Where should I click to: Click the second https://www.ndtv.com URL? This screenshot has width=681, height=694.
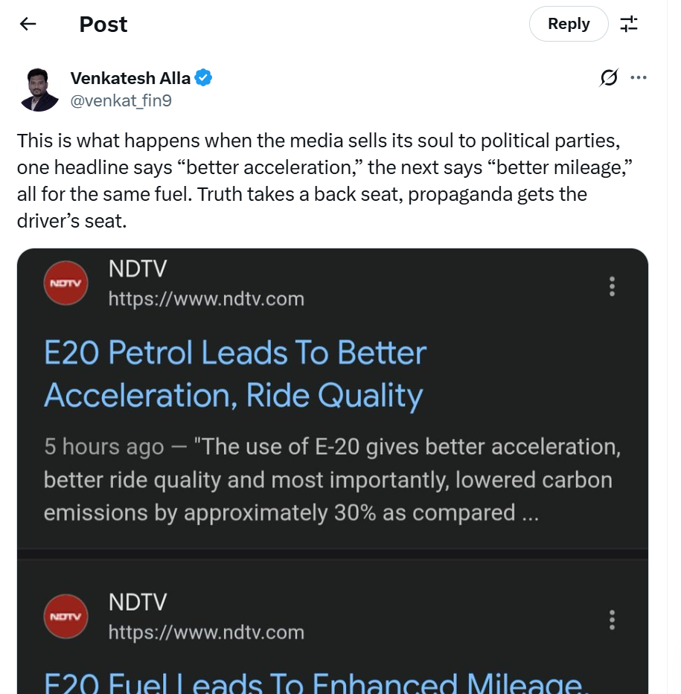coord(206,632)
